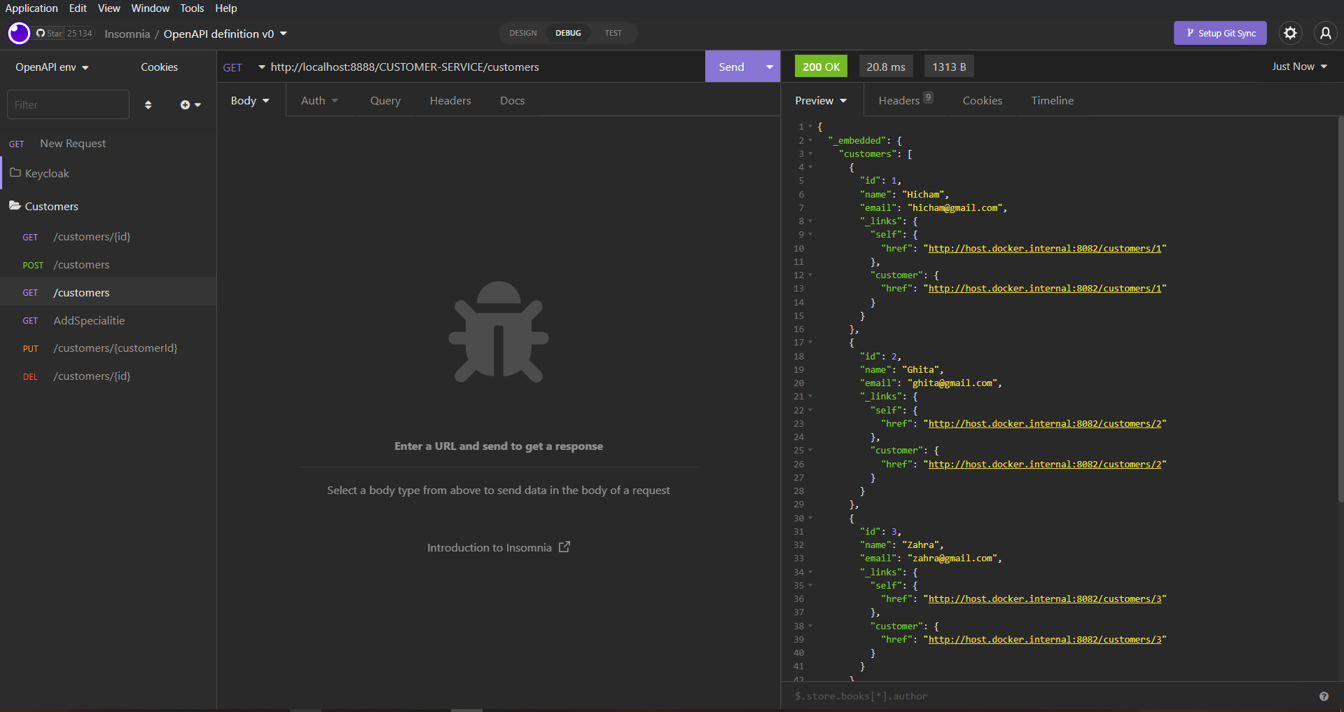Open the GET method dropdown
Screen dimensions: 1344x712
(243, 67)
